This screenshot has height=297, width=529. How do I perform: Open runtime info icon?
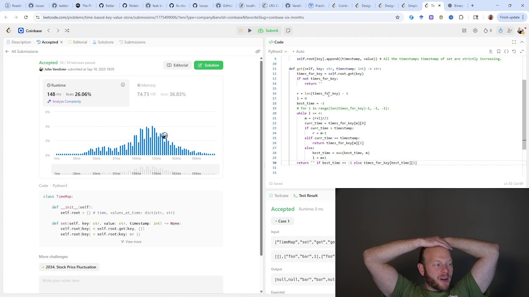123,85
